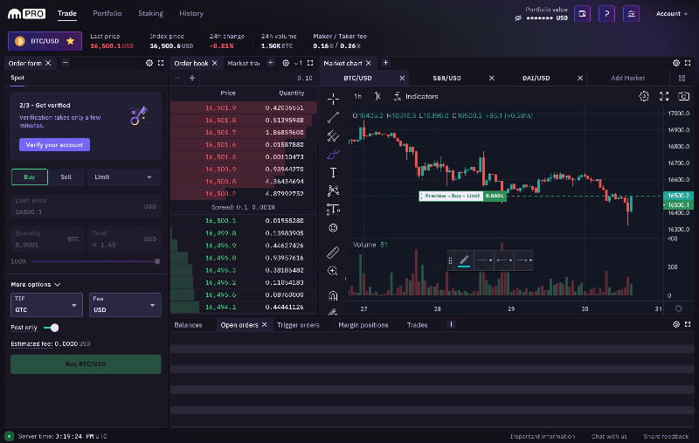Toggle the Post only switch
The height and width of the screenshot is (443, 699).
(52, 328)
